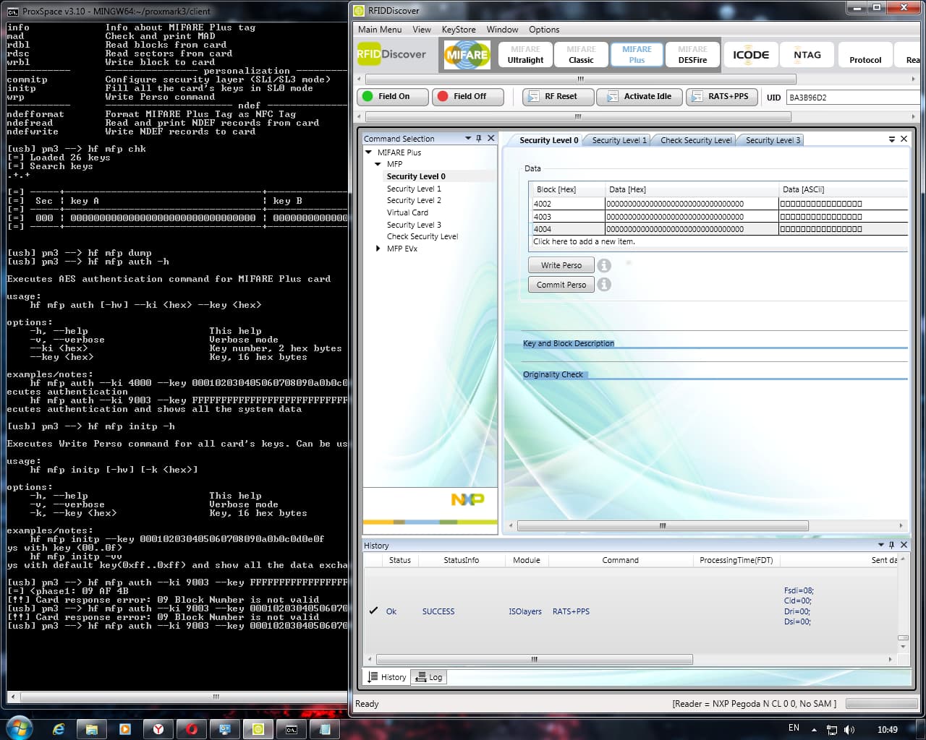Open the Opera browser taskbar icon
The width and height of the screenshot is (926, 740).
coord(192,729)
